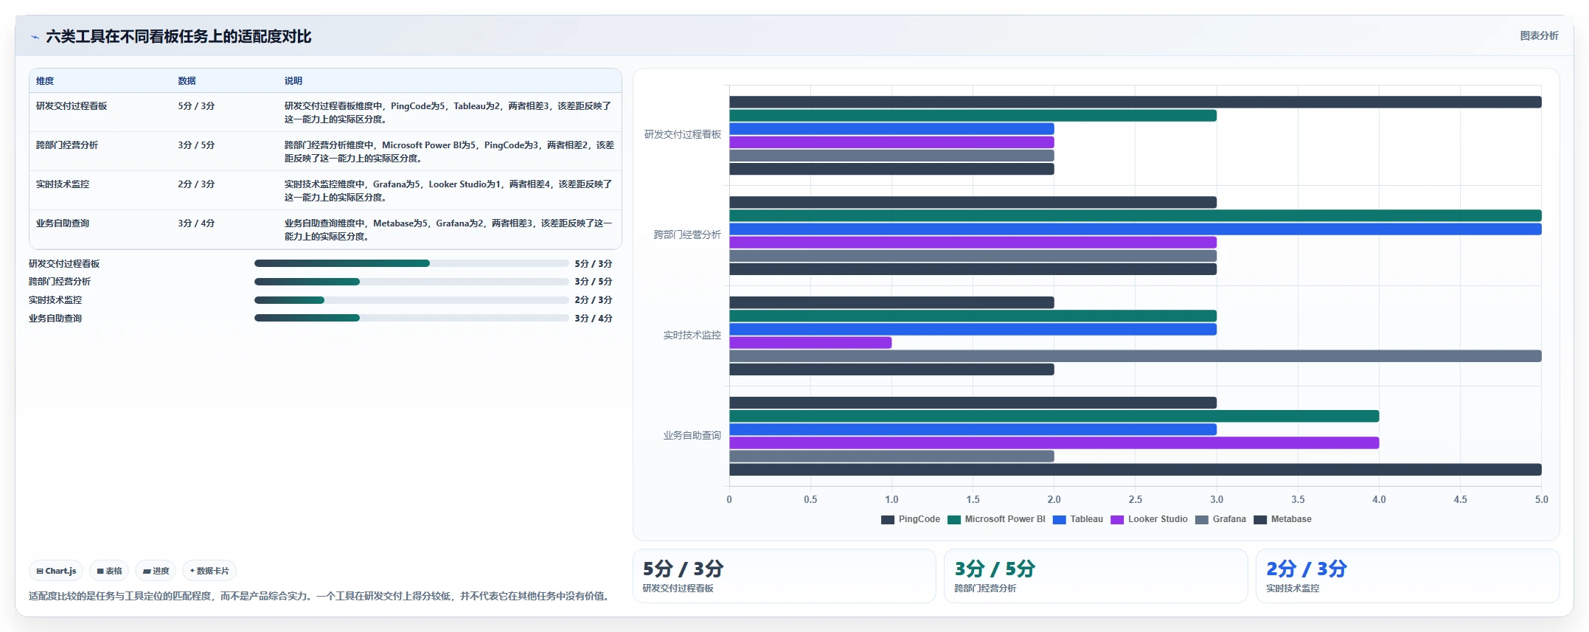
Task: Click the 维度 column header
Action: (x=45, y=81)
